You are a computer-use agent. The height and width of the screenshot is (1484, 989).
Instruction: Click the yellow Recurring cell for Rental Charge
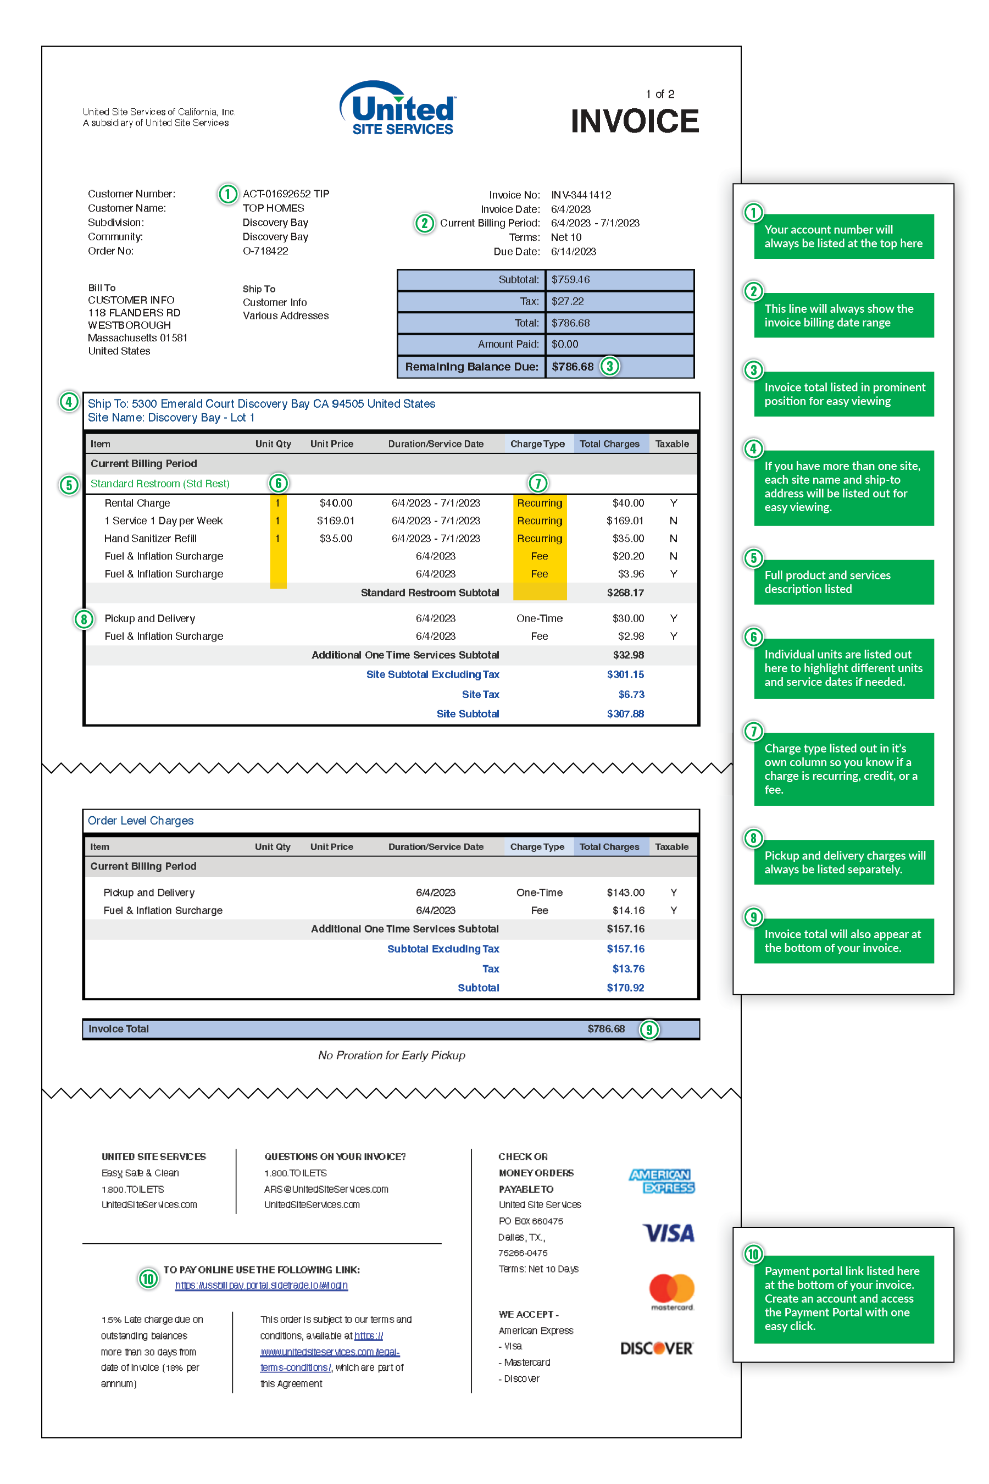[x=540, y=503]
